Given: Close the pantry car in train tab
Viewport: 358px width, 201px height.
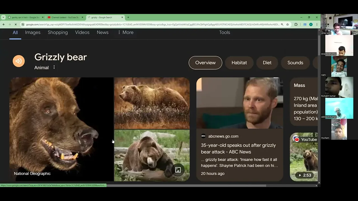Looking at the screenshot, I should (x=43, y=17).
